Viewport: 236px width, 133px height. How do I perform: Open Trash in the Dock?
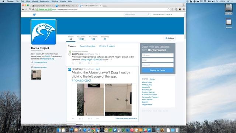[x=177, y=130]
